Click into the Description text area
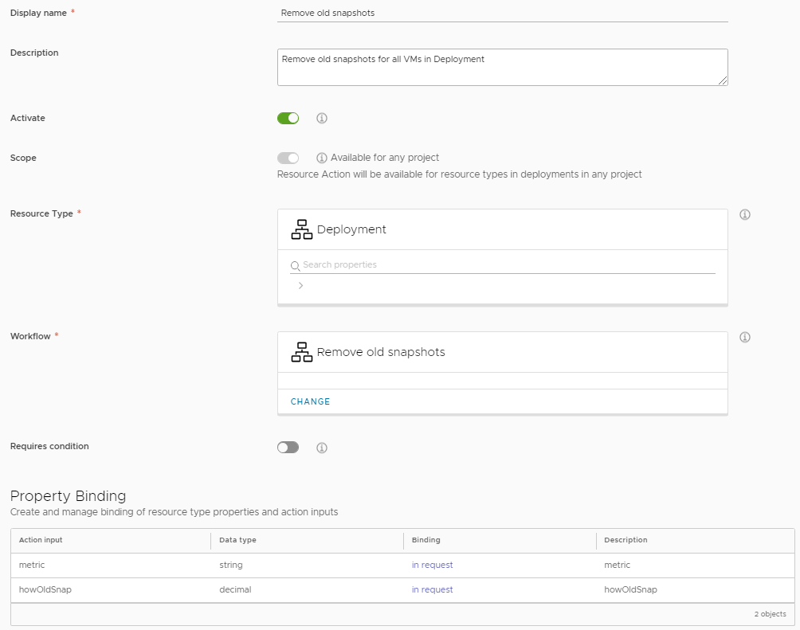The height and width of the screenshot is (630, 800). (x=502, y=67)
